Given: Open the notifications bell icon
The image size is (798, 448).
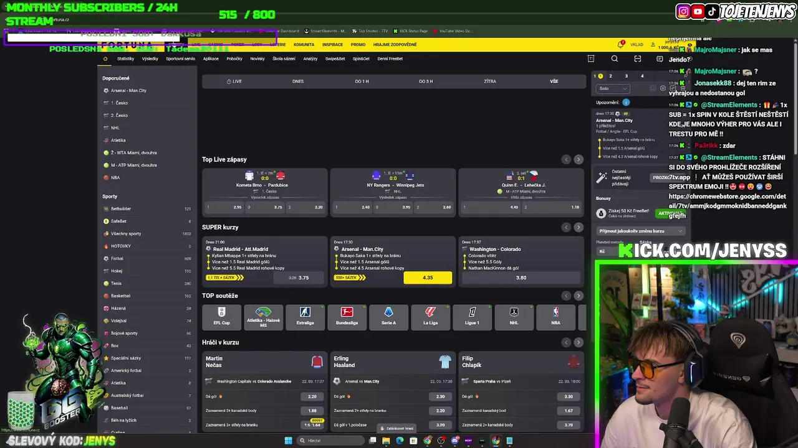Looking at the screenshot, I should 621,44.
